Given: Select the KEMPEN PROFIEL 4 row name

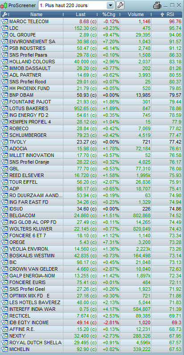Looking at the screenshot, I should click(30, 122).
